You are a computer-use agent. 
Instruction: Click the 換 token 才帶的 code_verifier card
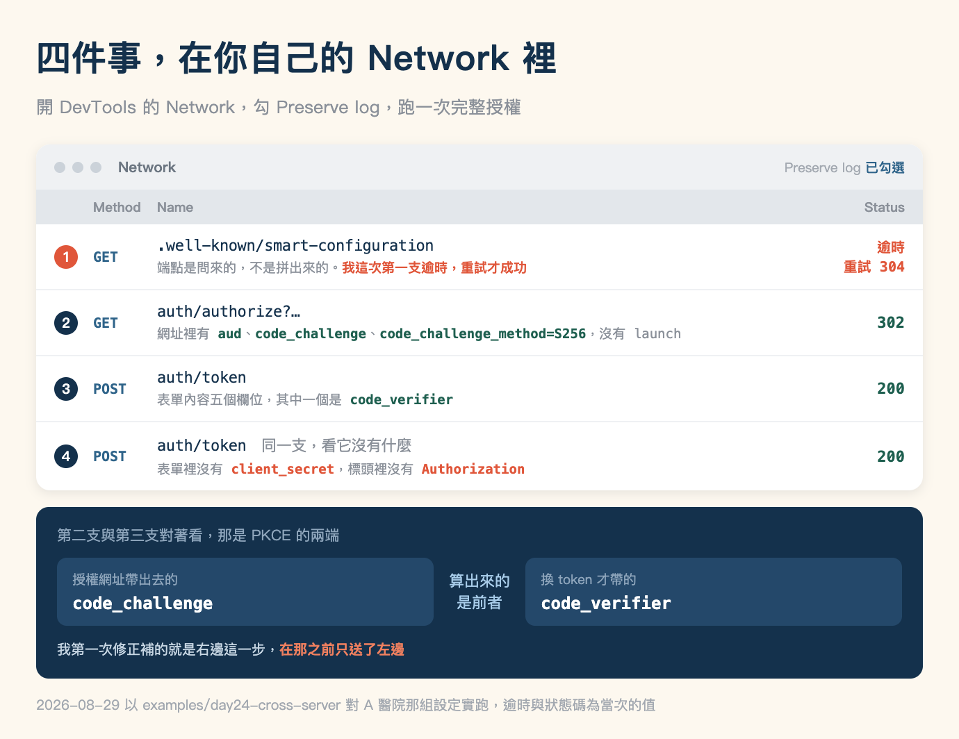coord(714,592)
